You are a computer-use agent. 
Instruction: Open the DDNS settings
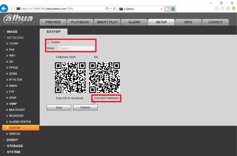pos(13,74)
